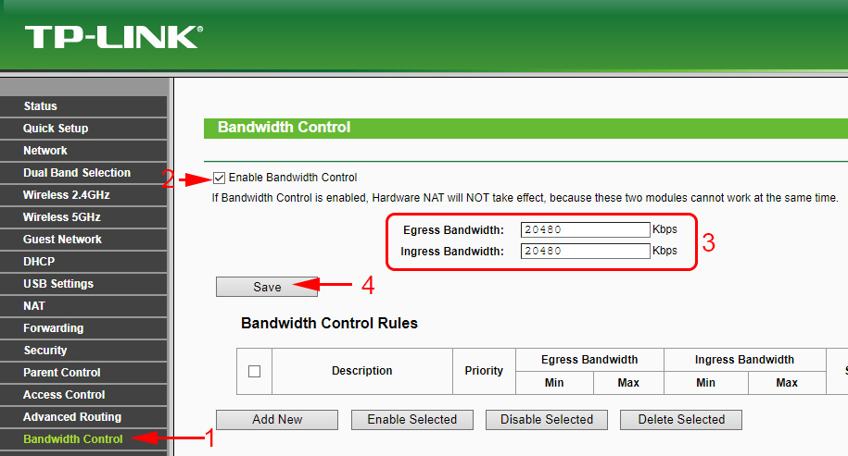Viewport: 848px width, 456px height.
Task: Click the Egress Bandwidth table header
Action: (589, 360)
